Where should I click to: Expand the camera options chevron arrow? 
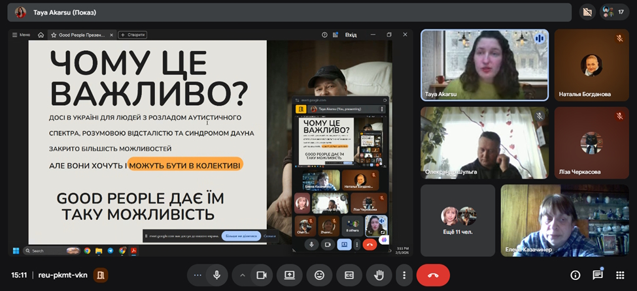pyautogui.click(x=243, y=275)
